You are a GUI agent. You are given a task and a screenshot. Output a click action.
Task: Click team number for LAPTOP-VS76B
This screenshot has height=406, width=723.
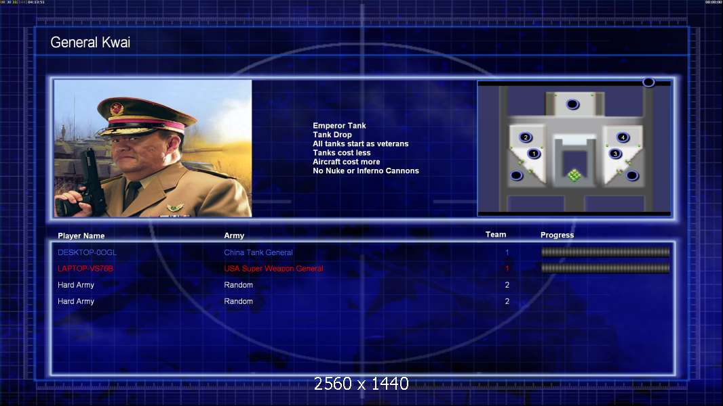tap(507, 269)
